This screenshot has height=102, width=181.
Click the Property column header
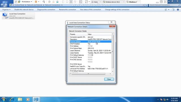click(78, 34)
